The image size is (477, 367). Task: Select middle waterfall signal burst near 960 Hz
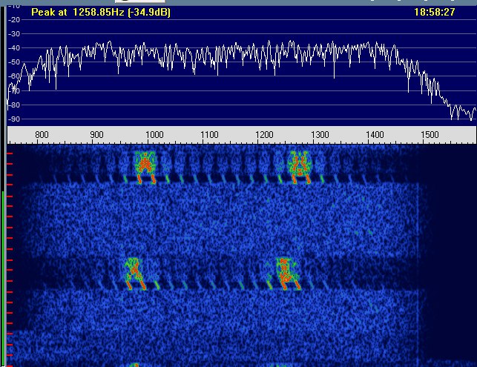[x=135, y=272]
